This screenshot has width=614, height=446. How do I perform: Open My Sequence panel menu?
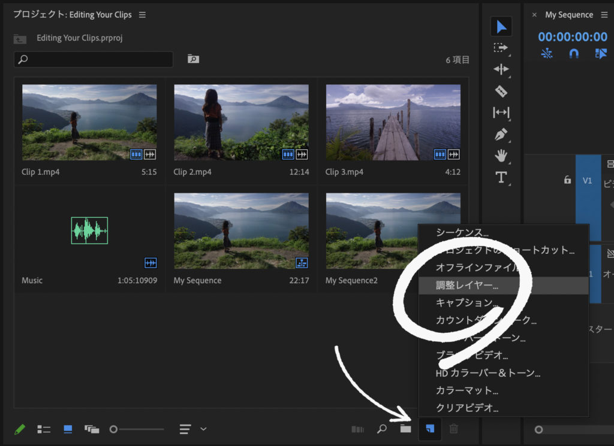[x=604, y=15]
